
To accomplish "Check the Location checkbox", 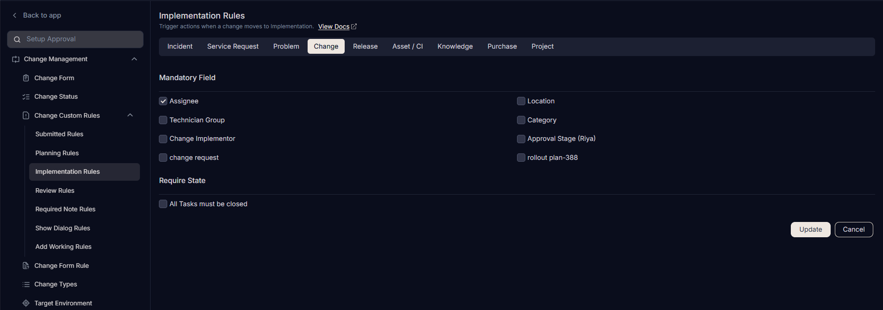I will (521, 101).
